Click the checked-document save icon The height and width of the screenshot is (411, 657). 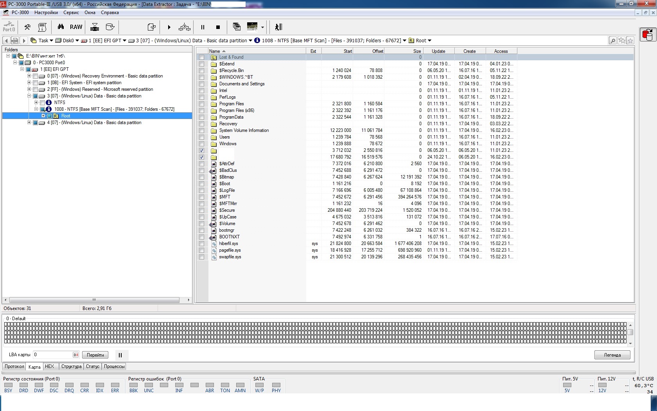coord(152,27)
